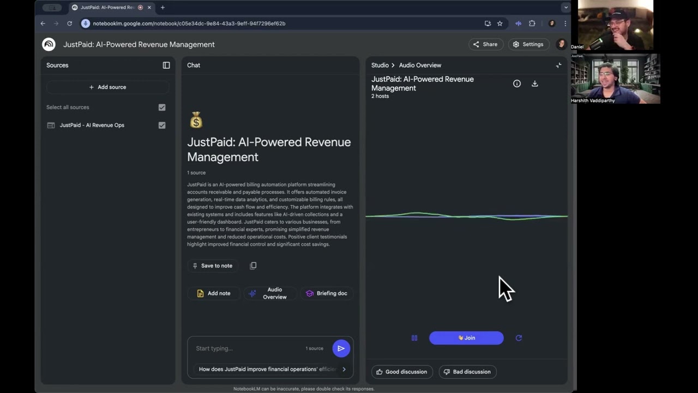Rate as Bad discussion
This screenshot has height=393, width=698.
467,372
